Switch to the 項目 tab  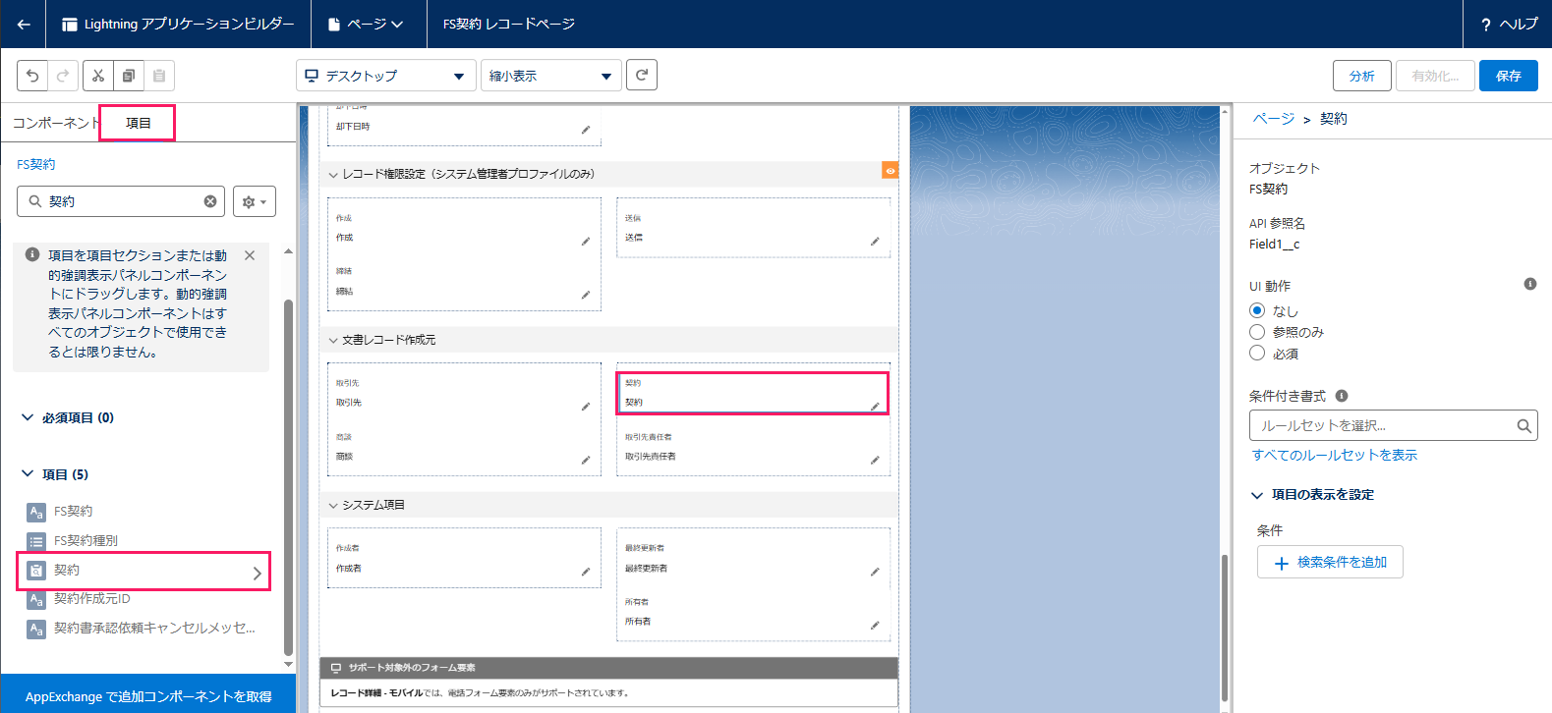click(139, 123)
